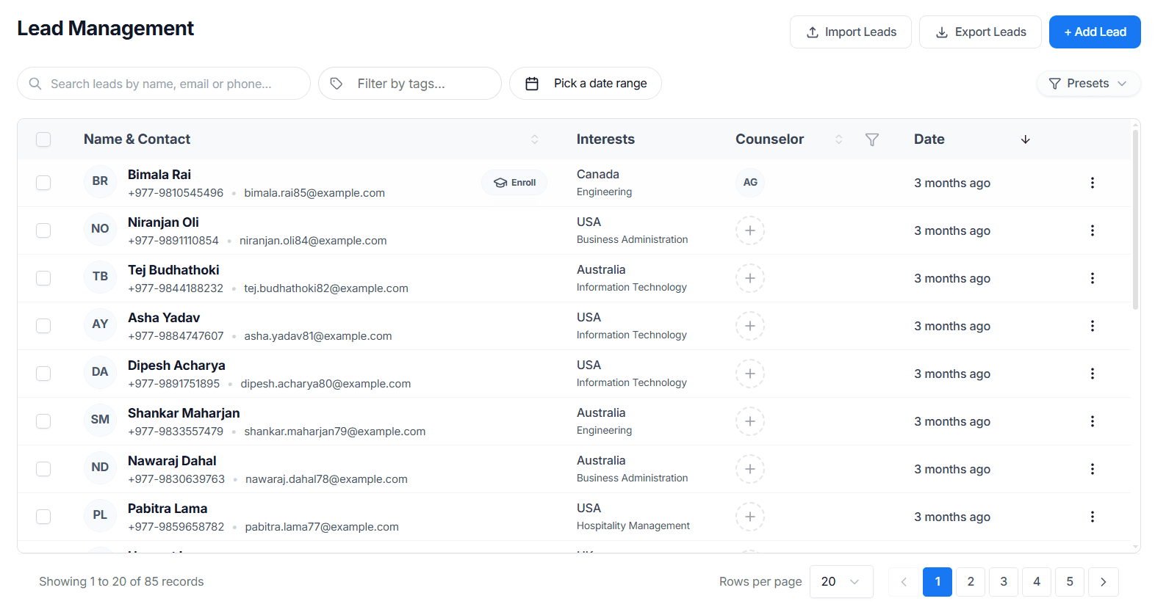Click the previous page arrow

904,582
